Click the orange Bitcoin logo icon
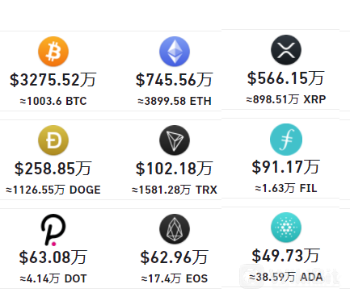 click(x=53, y=52)
